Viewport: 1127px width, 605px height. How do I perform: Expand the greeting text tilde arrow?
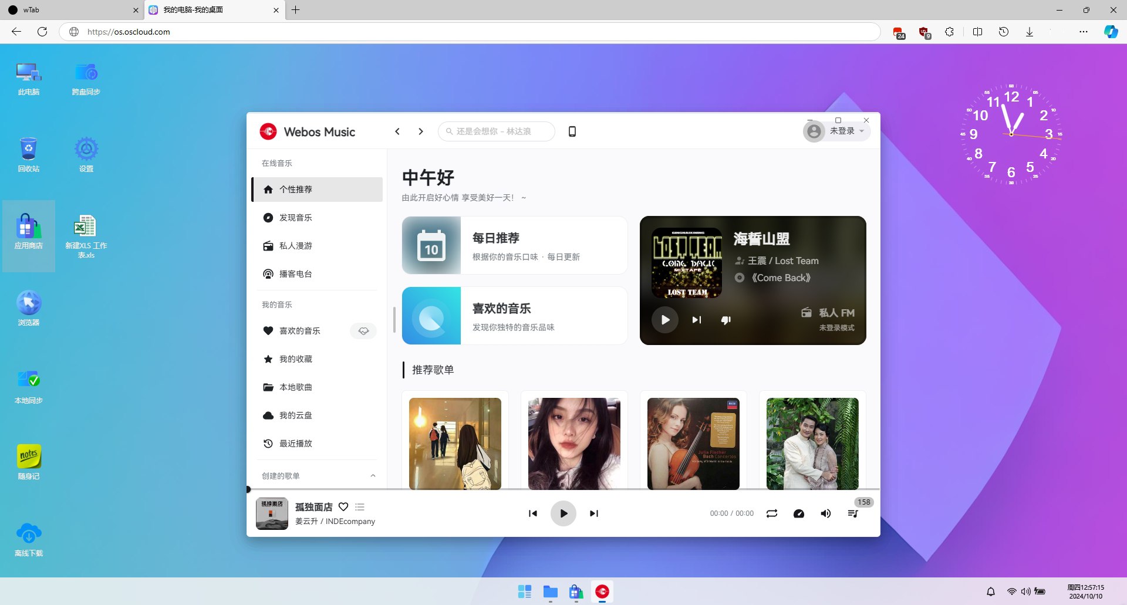524,198
